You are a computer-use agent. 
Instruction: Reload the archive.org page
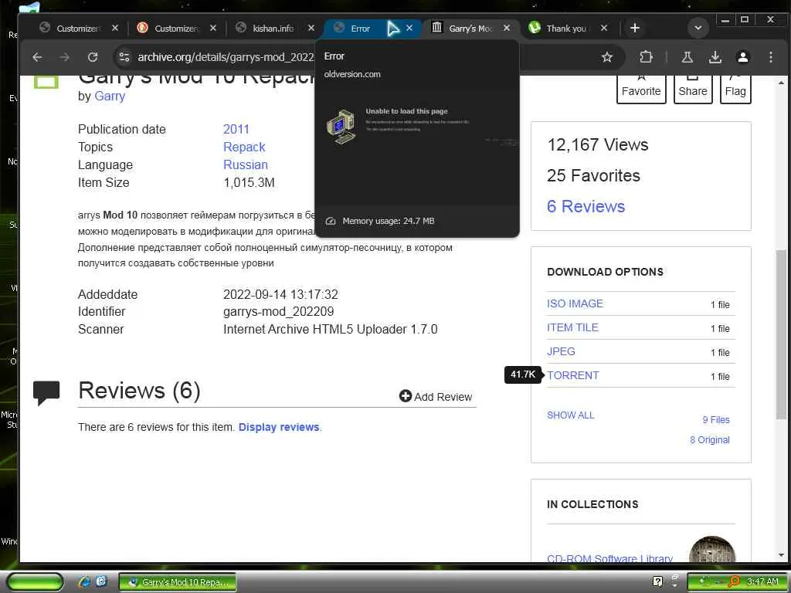pos(93,57)
